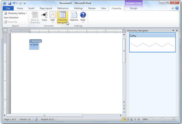Image resolution: width=182 pixels, height=124 pixels.
Task: Click the chemistry tag on the content control
Action: (x=35, y=41)
